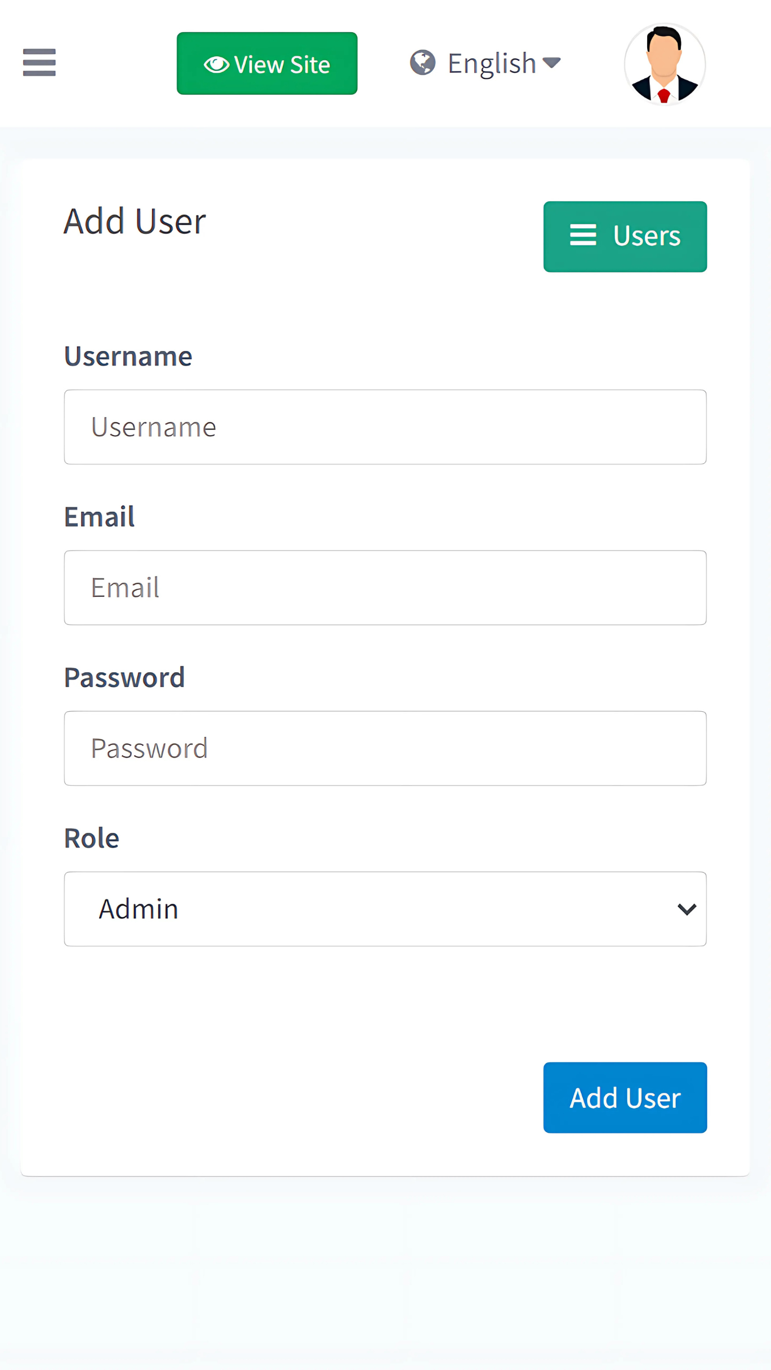Click the globe language icon
Screen dimensions: 771x1370
click(422, 63)
